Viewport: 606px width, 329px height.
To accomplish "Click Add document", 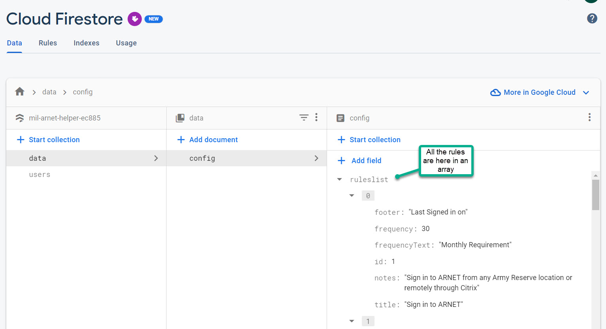I will tap(207, 139).
